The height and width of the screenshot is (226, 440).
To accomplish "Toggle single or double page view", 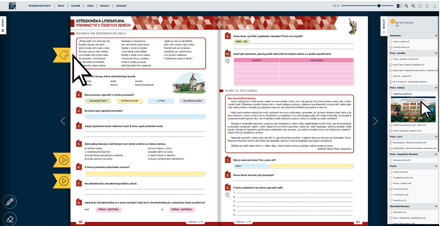I will point(399,6).
